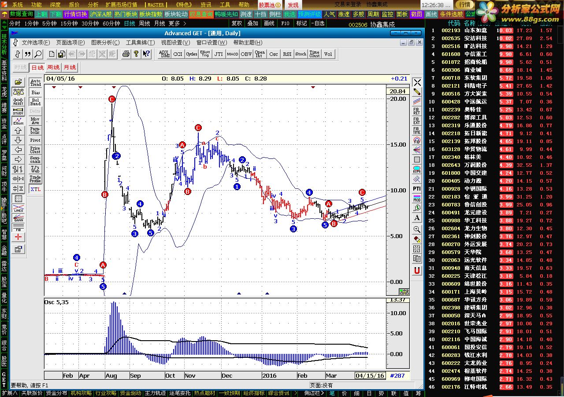The height and width of the screenshot is (397, 564).
Task: Select the eraser tool icon
Action: point(417,239)
